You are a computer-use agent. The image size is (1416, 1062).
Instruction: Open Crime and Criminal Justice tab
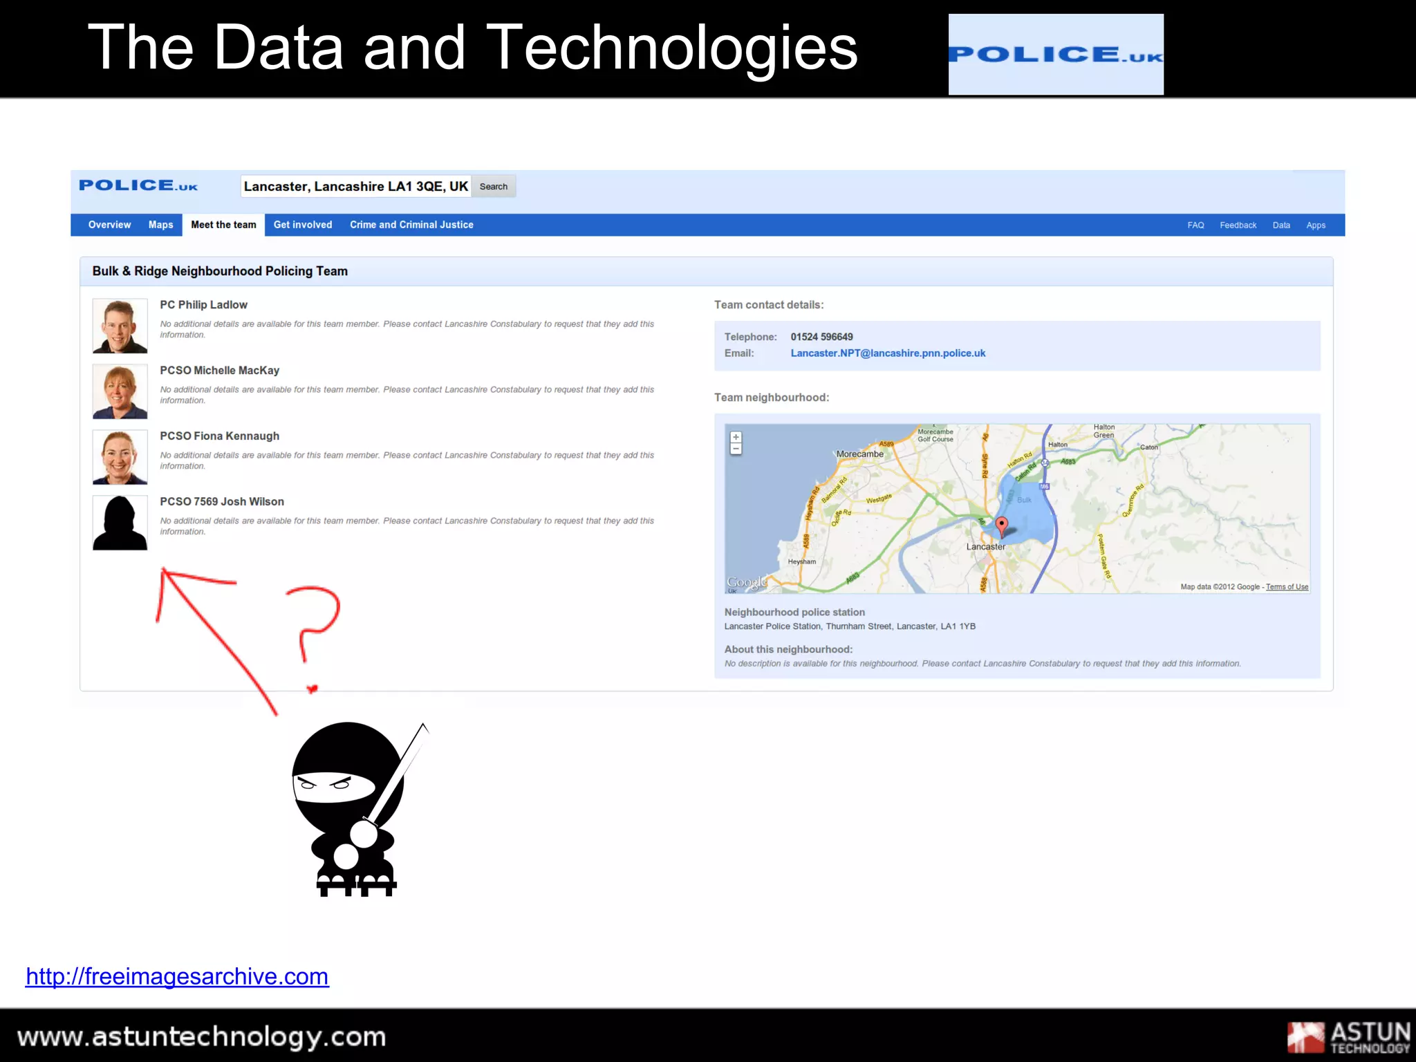click(411, 225)
